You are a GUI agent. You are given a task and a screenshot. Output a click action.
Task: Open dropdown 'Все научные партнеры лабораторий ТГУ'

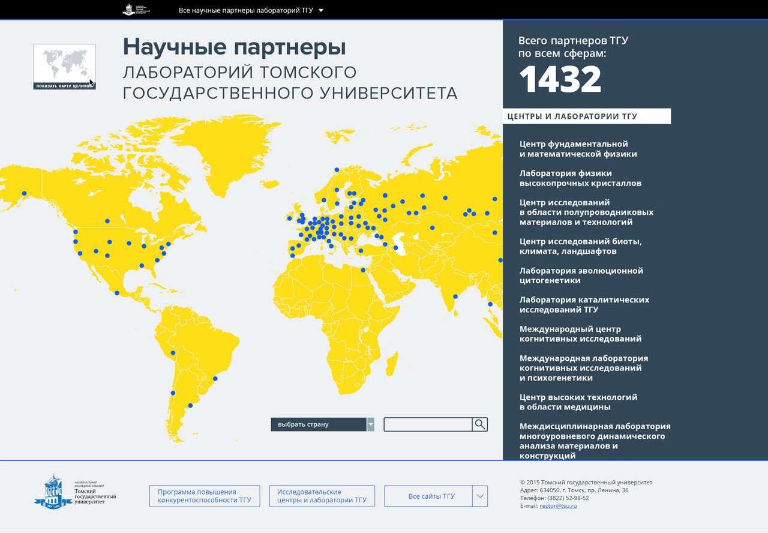pos(251,10)
